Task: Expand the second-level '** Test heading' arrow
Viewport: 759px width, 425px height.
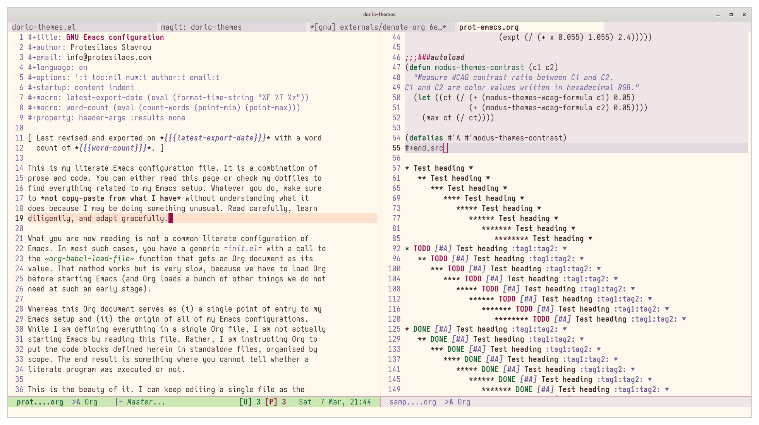Action: tap(488, 178)
